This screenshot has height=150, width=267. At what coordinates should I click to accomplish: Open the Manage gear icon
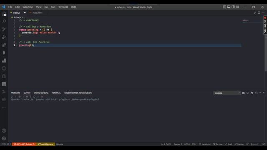pos(4,138)
